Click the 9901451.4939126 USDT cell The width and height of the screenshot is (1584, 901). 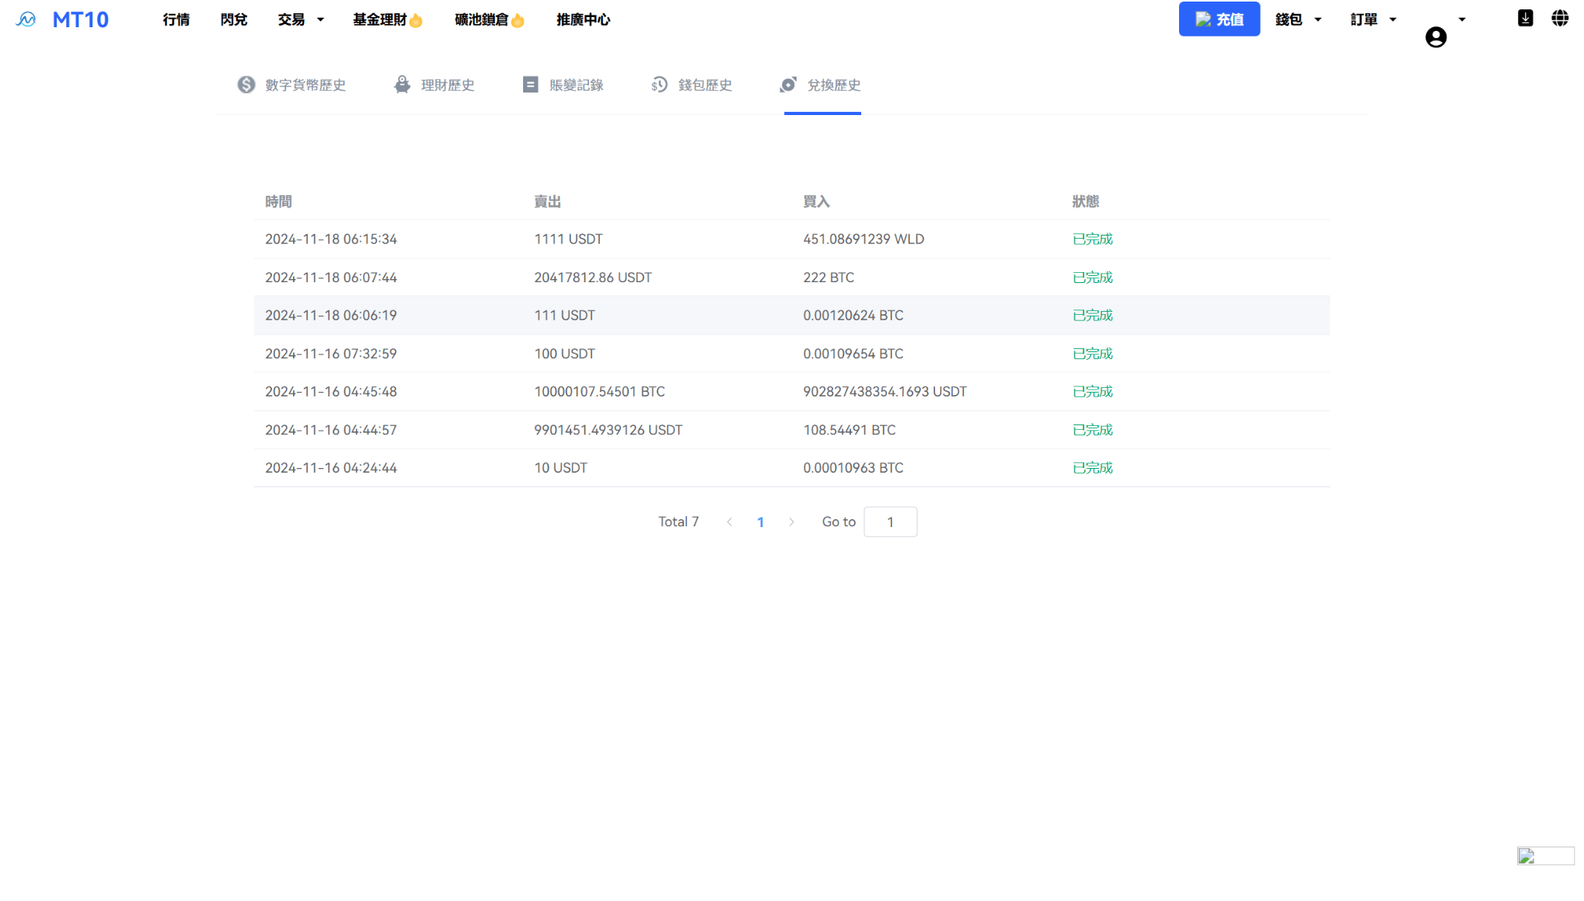click(x=608, y=430)
